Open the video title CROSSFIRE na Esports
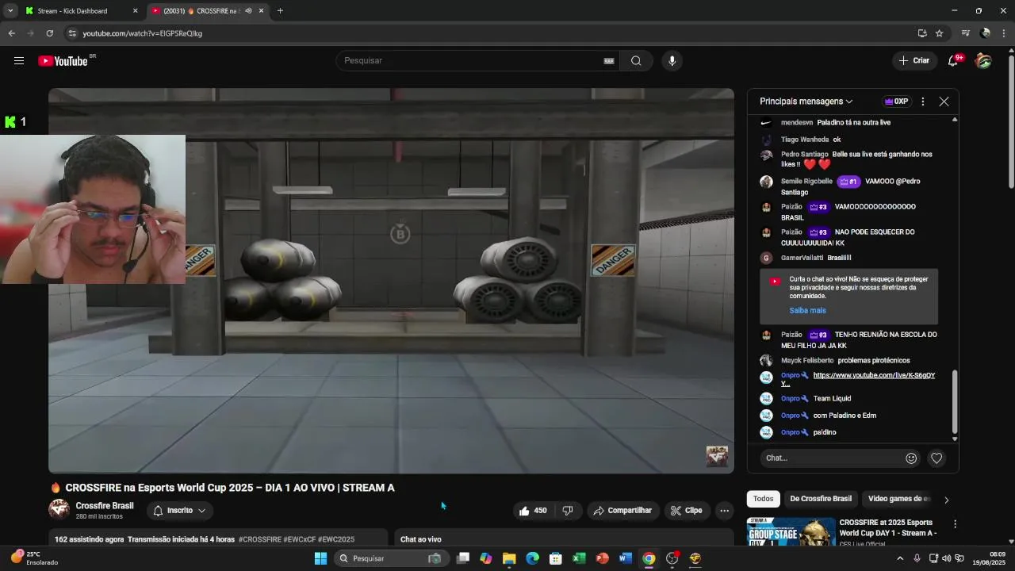1015x571 pixels. tap(229, 488)
